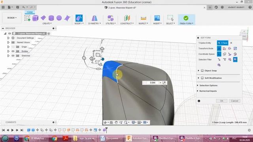This screenshot has width=253, height=142.
Task: Choose the Create Sketch tool
Action: tap(27, 18)
